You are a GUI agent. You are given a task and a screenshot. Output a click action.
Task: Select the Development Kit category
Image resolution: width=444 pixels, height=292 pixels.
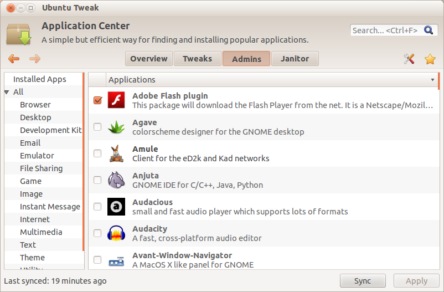[x=51, y=130]
